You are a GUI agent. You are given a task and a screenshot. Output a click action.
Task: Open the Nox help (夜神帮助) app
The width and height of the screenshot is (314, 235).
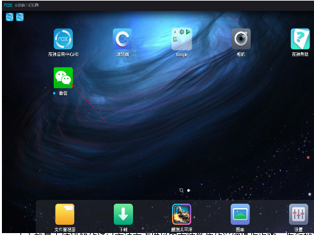click(x=300, y=39)
